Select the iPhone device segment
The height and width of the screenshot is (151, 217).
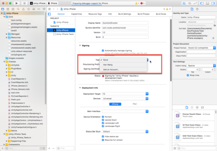point(115,104)
